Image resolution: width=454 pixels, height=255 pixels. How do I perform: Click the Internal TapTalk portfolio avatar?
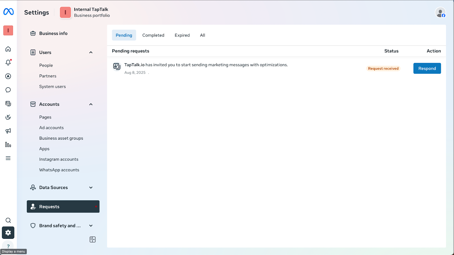point(65,12)
